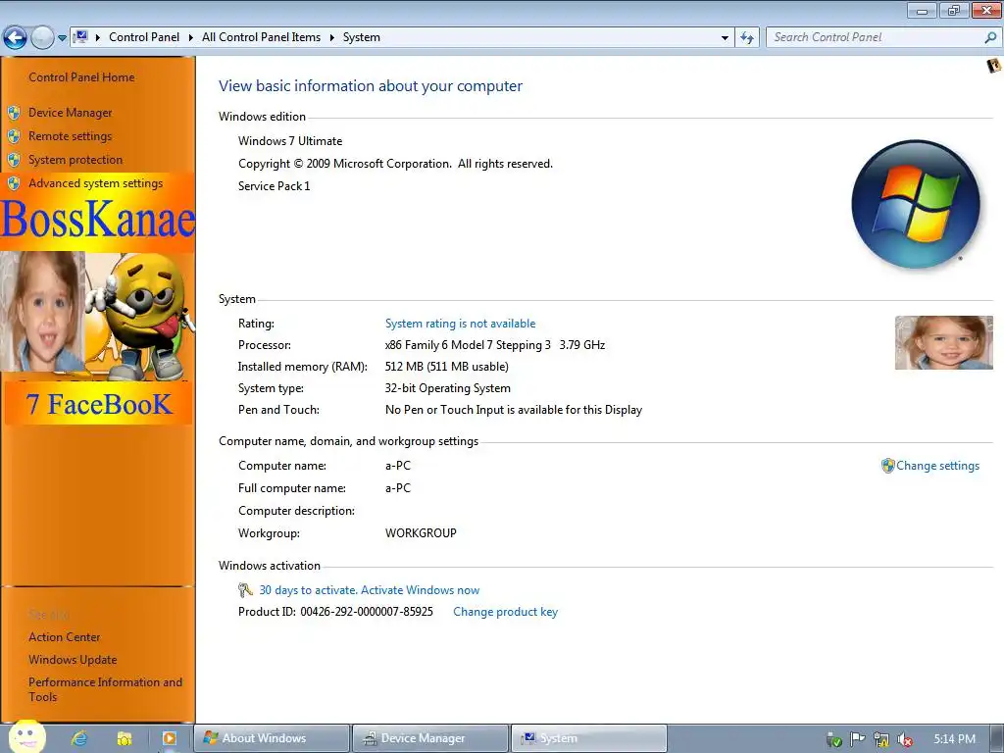
Task: Switch to About Windows taskbar button
Action: pyautogui.click(x=273, y=738)
